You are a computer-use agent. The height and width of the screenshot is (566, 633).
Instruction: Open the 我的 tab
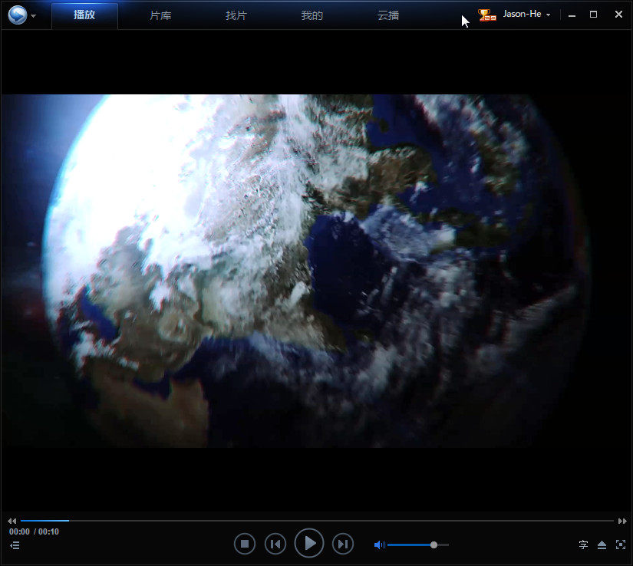[x=312, y=15]
